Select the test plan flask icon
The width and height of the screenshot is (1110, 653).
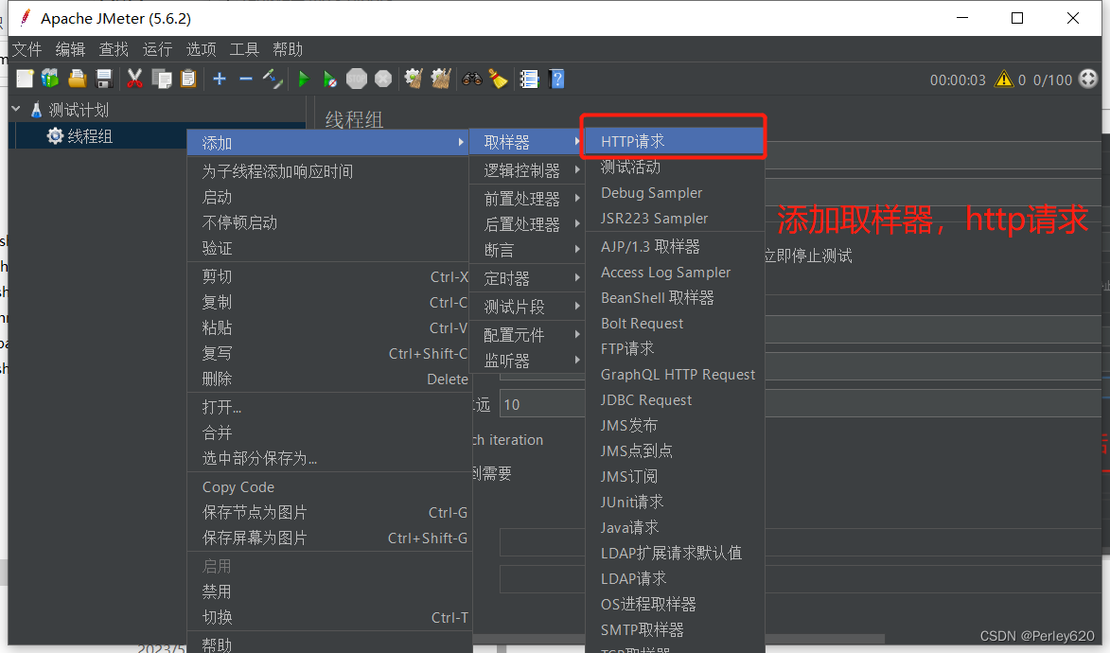(37, 110)
